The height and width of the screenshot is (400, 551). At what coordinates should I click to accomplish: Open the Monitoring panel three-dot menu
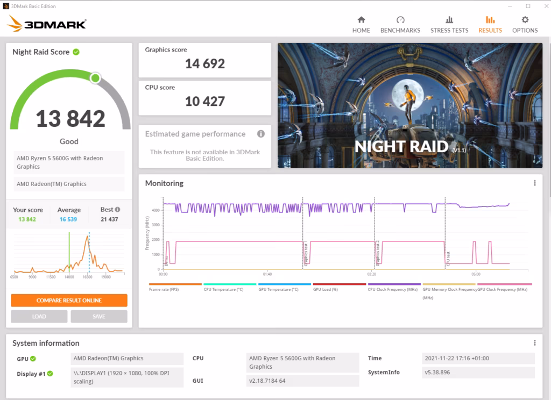tap(534, 183)
